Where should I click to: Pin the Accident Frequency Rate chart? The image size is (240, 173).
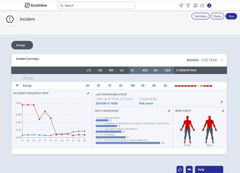pos(88,93)
